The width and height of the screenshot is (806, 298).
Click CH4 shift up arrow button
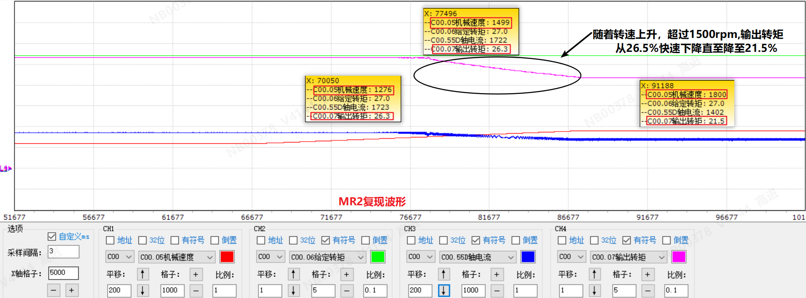[x=594, y=274]
